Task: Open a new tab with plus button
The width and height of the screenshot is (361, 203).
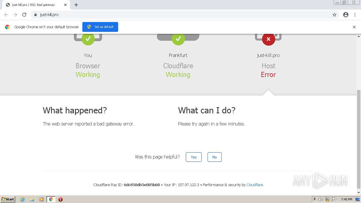Action: tap(76, 5)
